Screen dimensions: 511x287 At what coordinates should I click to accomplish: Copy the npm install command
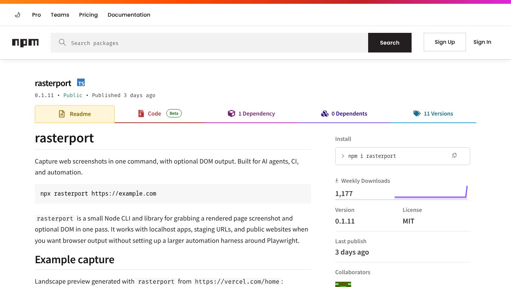[454, 156]
